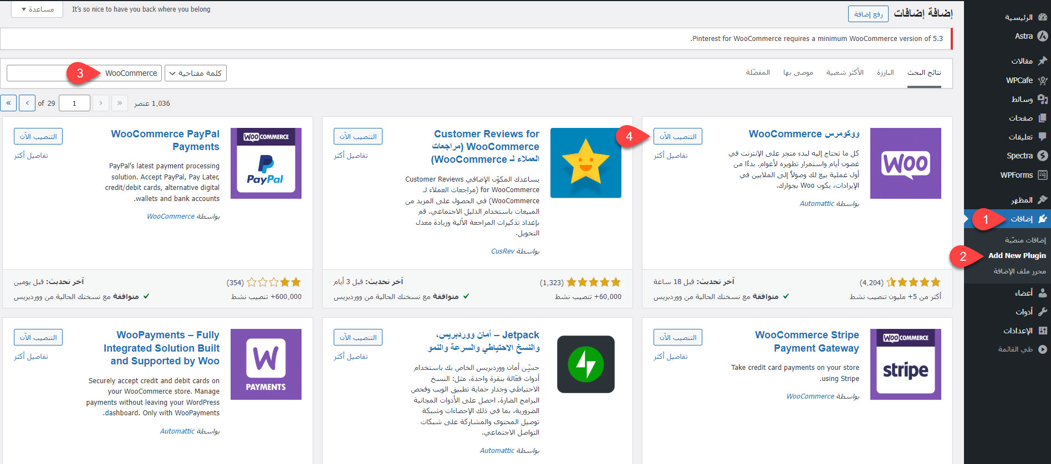Click the current page number field
This screenshot has height=464, width=1051.
point(74,104)
